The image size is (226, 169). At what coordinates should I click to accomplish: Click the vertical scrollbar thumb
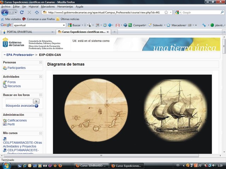tap(224, 46)
